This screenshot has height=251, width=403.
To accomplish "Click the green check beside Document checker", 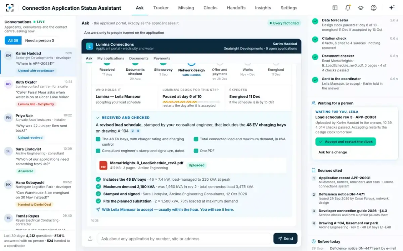I will click(315, 57).
